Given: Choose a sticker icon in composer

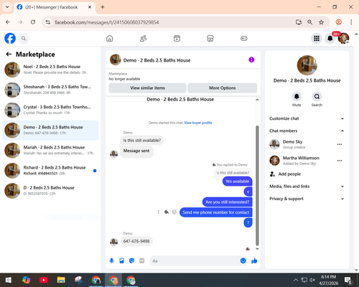Looking at the screenshot, I should click(131, 260).
